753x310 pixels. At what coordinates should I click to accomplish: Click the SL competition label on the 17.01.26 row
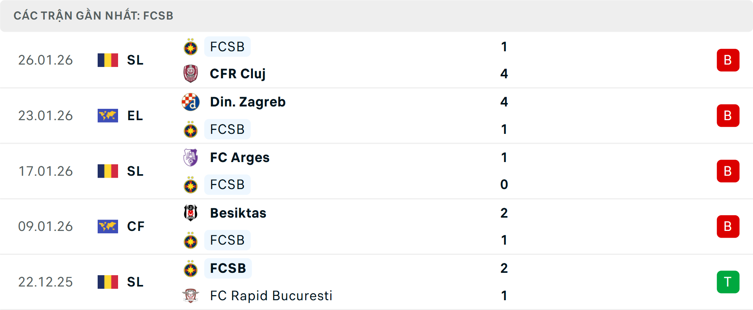coord(135,171)
